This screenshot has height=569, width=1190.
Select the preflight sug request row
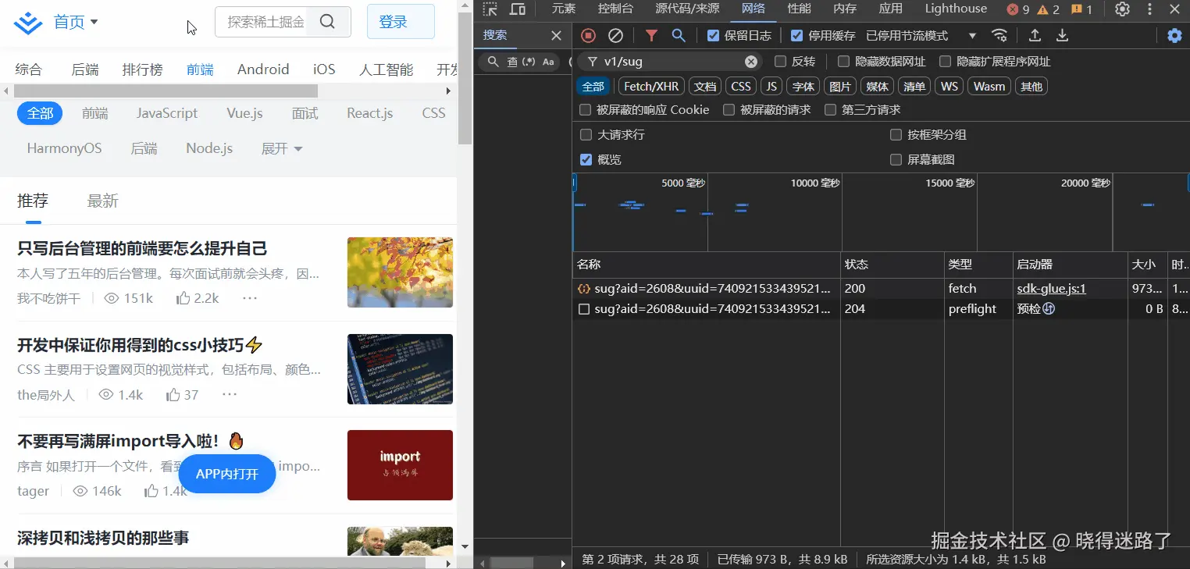[x=881, y=309]
